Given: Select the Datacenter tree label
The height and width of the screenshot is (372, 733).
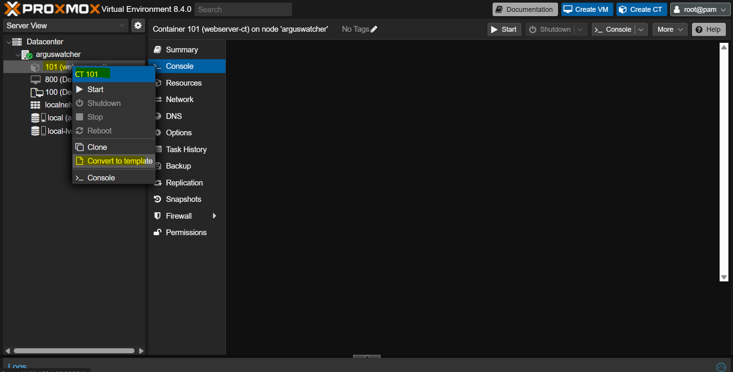Looking at the screenshot, I should (x=45, y=42).
